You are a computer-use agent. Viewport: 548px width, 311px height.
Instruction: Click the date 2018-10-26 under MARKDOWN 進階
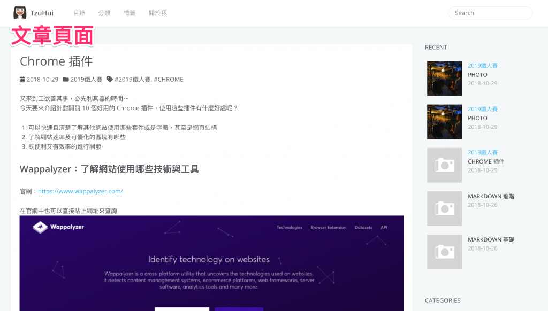(483, 205)
